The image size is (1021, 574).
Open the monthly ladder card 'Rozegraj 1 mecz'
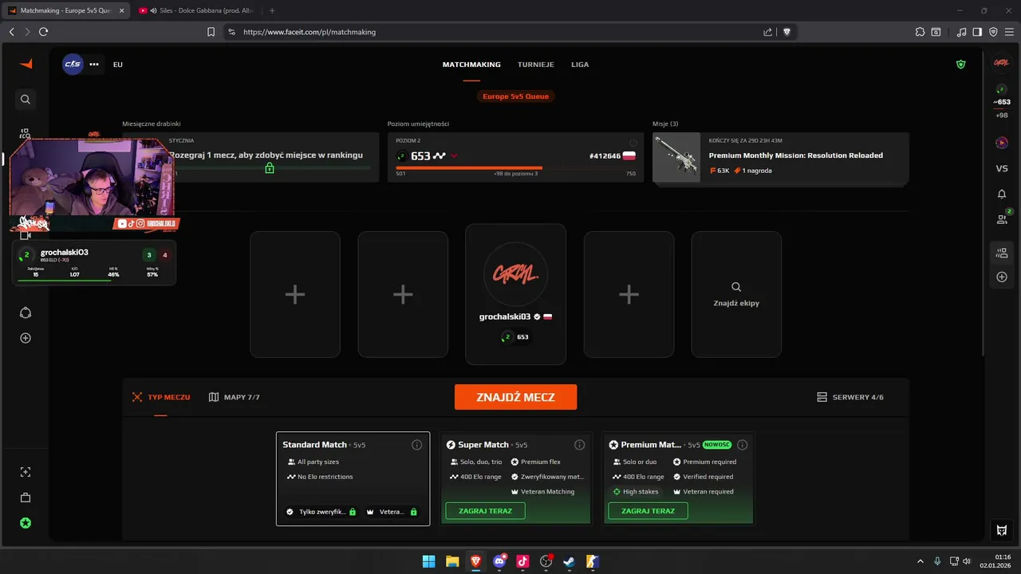250,157
